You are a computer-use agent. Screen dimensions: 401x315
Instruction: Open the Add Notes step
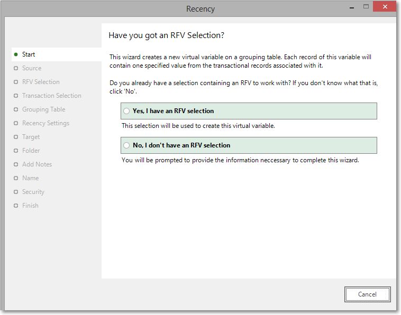(37, 164)
